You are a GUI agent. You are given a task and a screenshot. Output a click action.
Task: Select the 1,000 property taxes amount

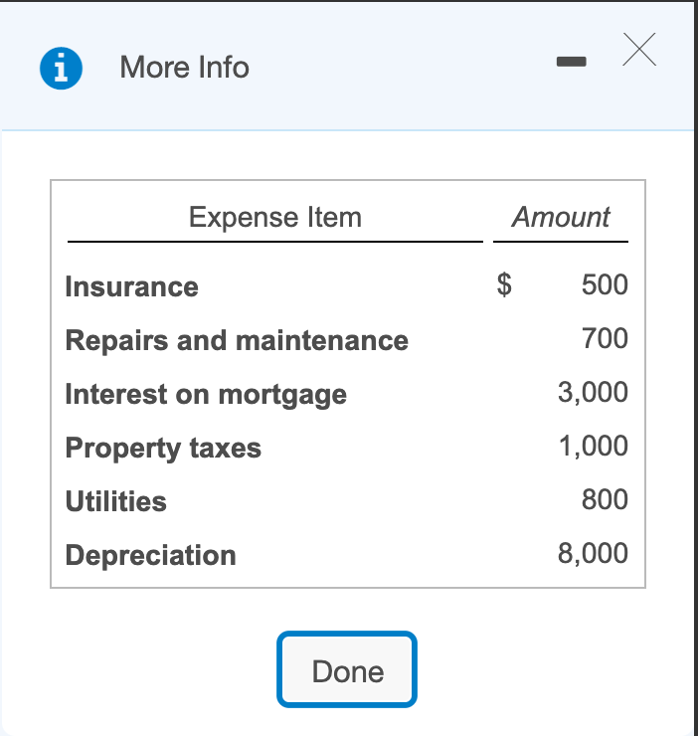(x=593, y=447)
